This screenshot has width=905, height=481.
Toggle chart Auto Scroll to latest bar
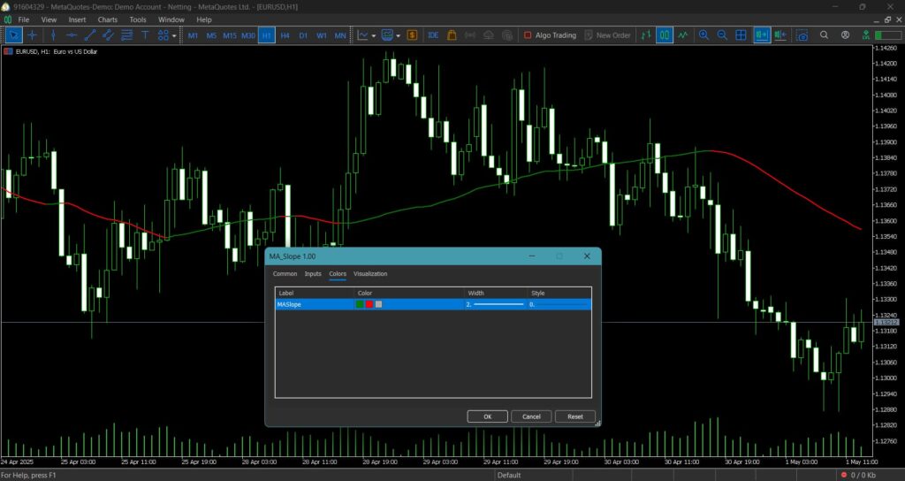tap(762, 35)
